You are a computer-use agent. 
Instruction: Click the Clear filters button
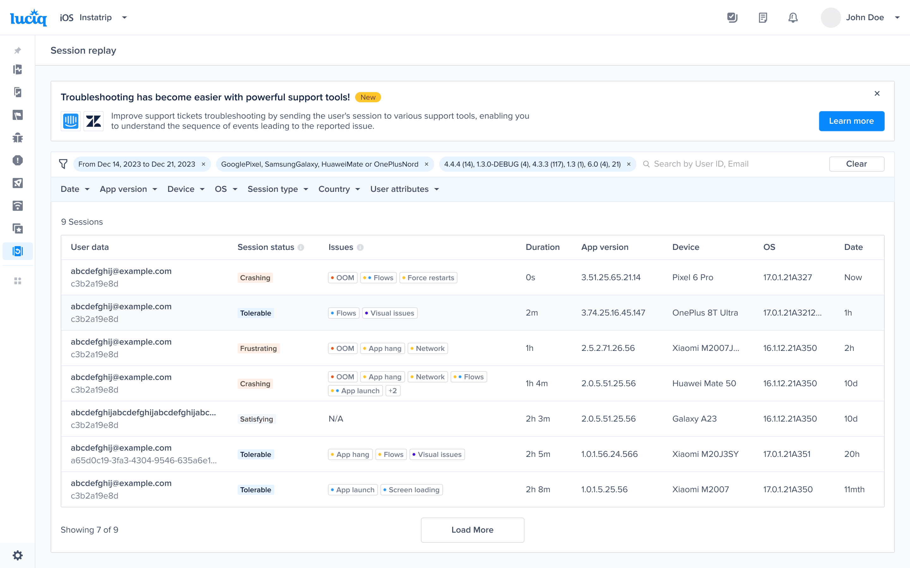856,164
